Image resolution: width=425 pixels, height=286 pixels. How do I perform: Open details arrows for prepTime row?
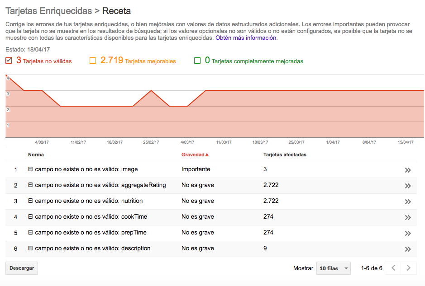[x=408, y=233]
